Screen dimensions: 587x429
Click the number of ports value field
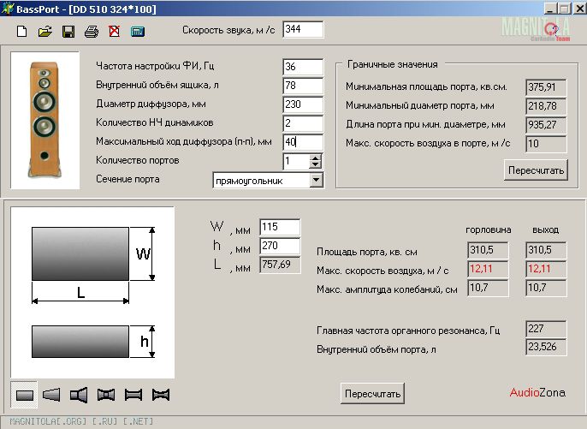296,162
